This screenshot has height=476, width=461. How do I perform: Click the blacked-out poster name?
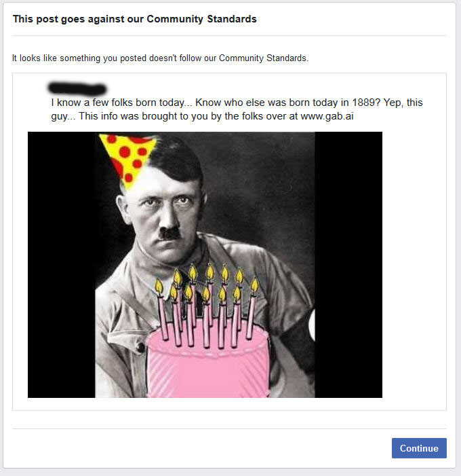77,88
